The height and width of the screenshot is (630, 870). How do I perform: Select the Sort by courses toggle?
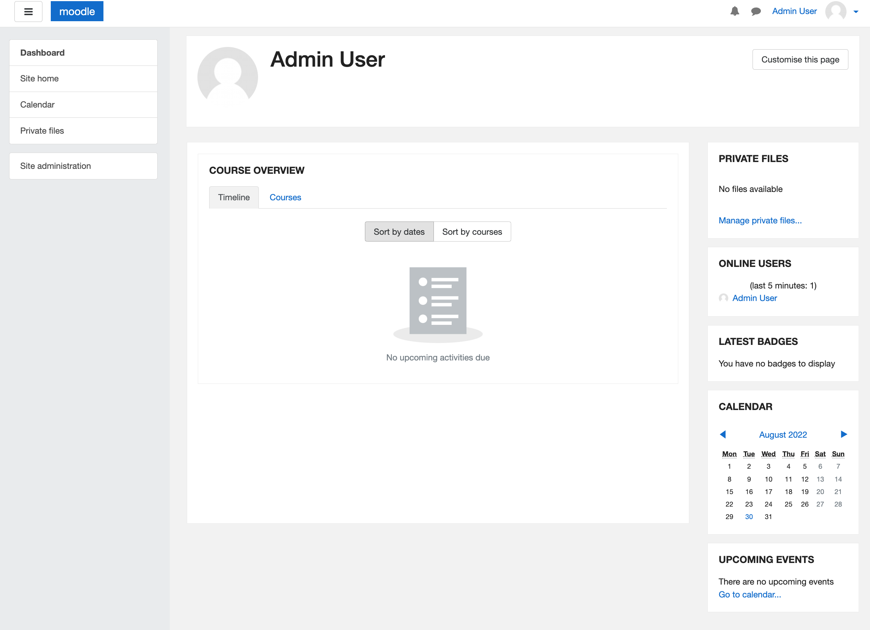click(x=472, y=231)
